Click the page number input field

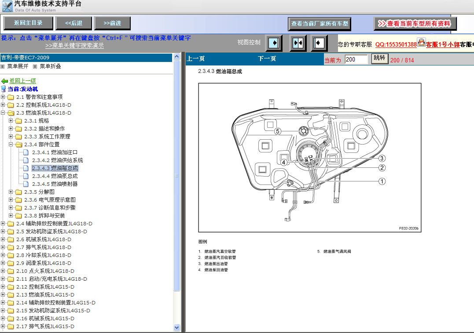coord(356,59)
